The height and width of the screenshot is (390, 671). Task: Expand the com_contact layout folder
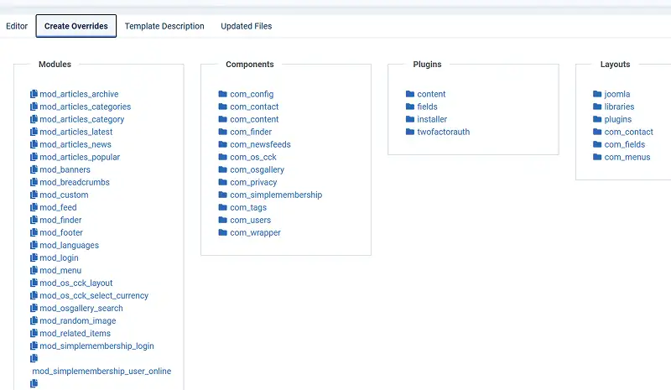628,132
